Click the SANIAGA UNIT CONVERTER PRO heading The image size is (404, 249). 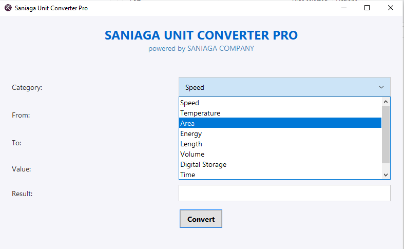pos(201,35)
